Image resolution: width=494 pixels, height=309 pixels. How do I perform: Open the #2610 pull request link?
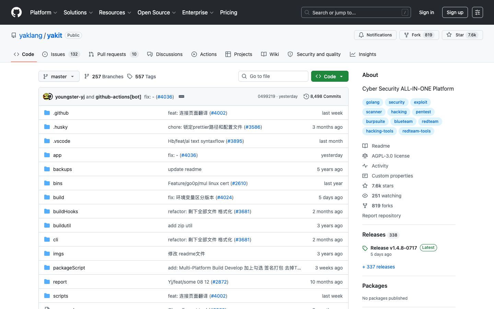pyautogui.click(x=239, y=183)
